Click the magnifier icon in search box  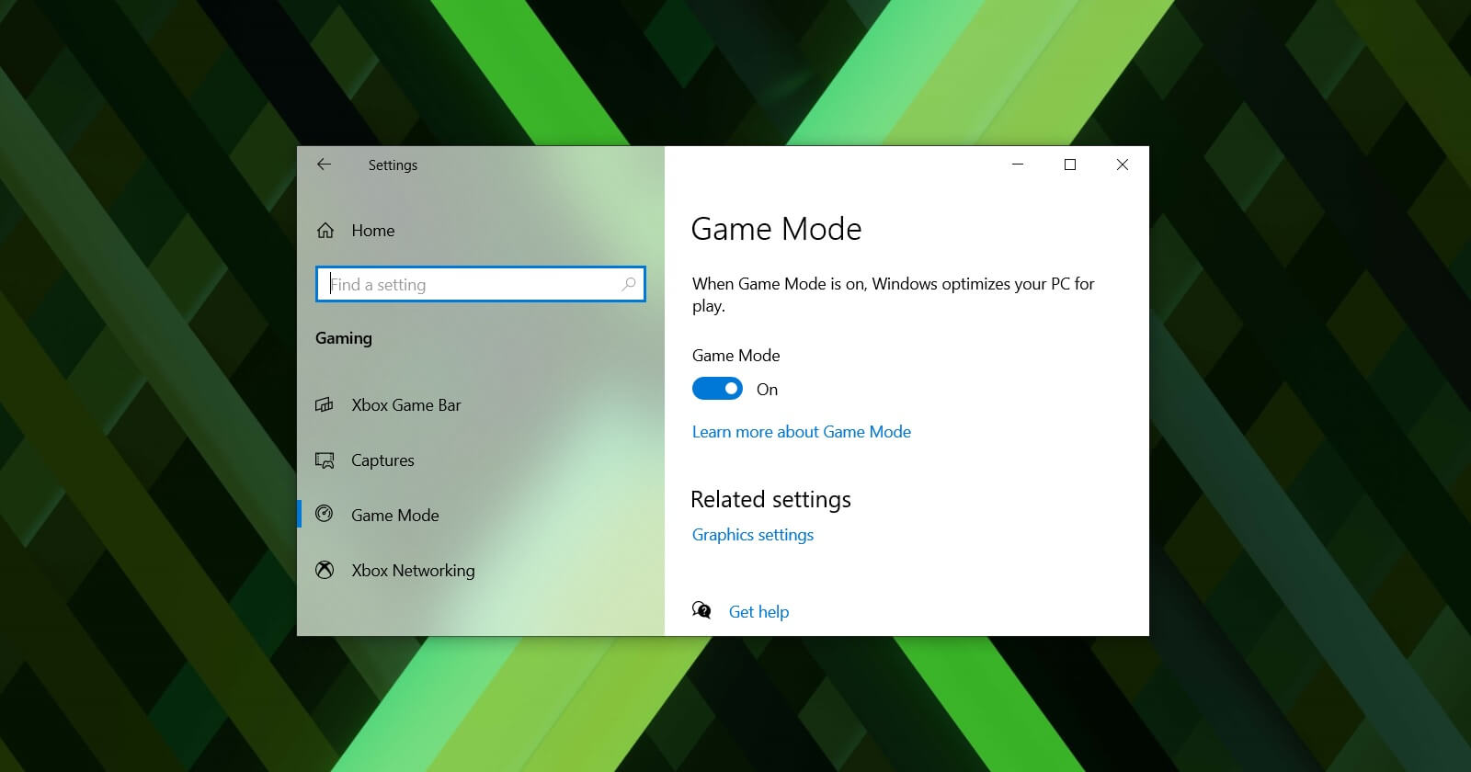coord(629,285)
